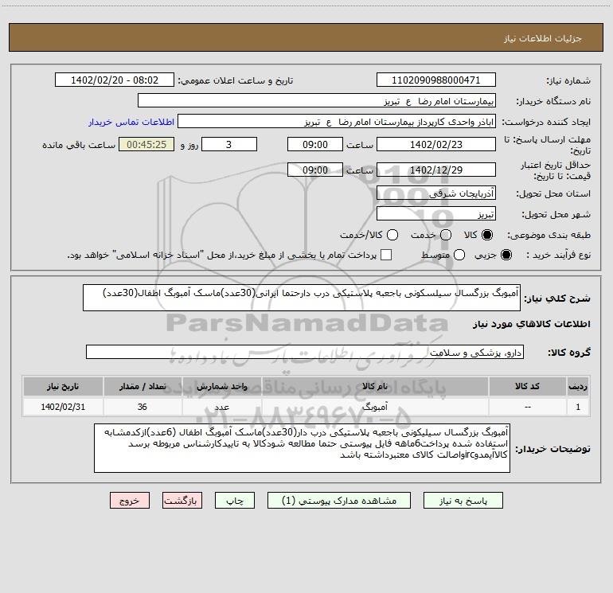Select the خدمت radio button

pos(446,235)
